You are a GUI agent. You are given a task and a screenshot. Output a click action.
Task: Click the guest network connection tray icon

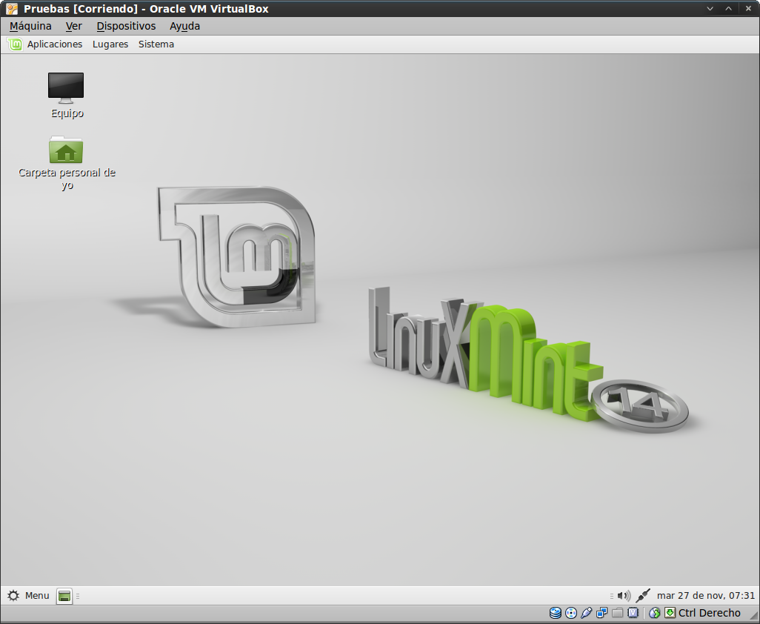coord(643,595)
